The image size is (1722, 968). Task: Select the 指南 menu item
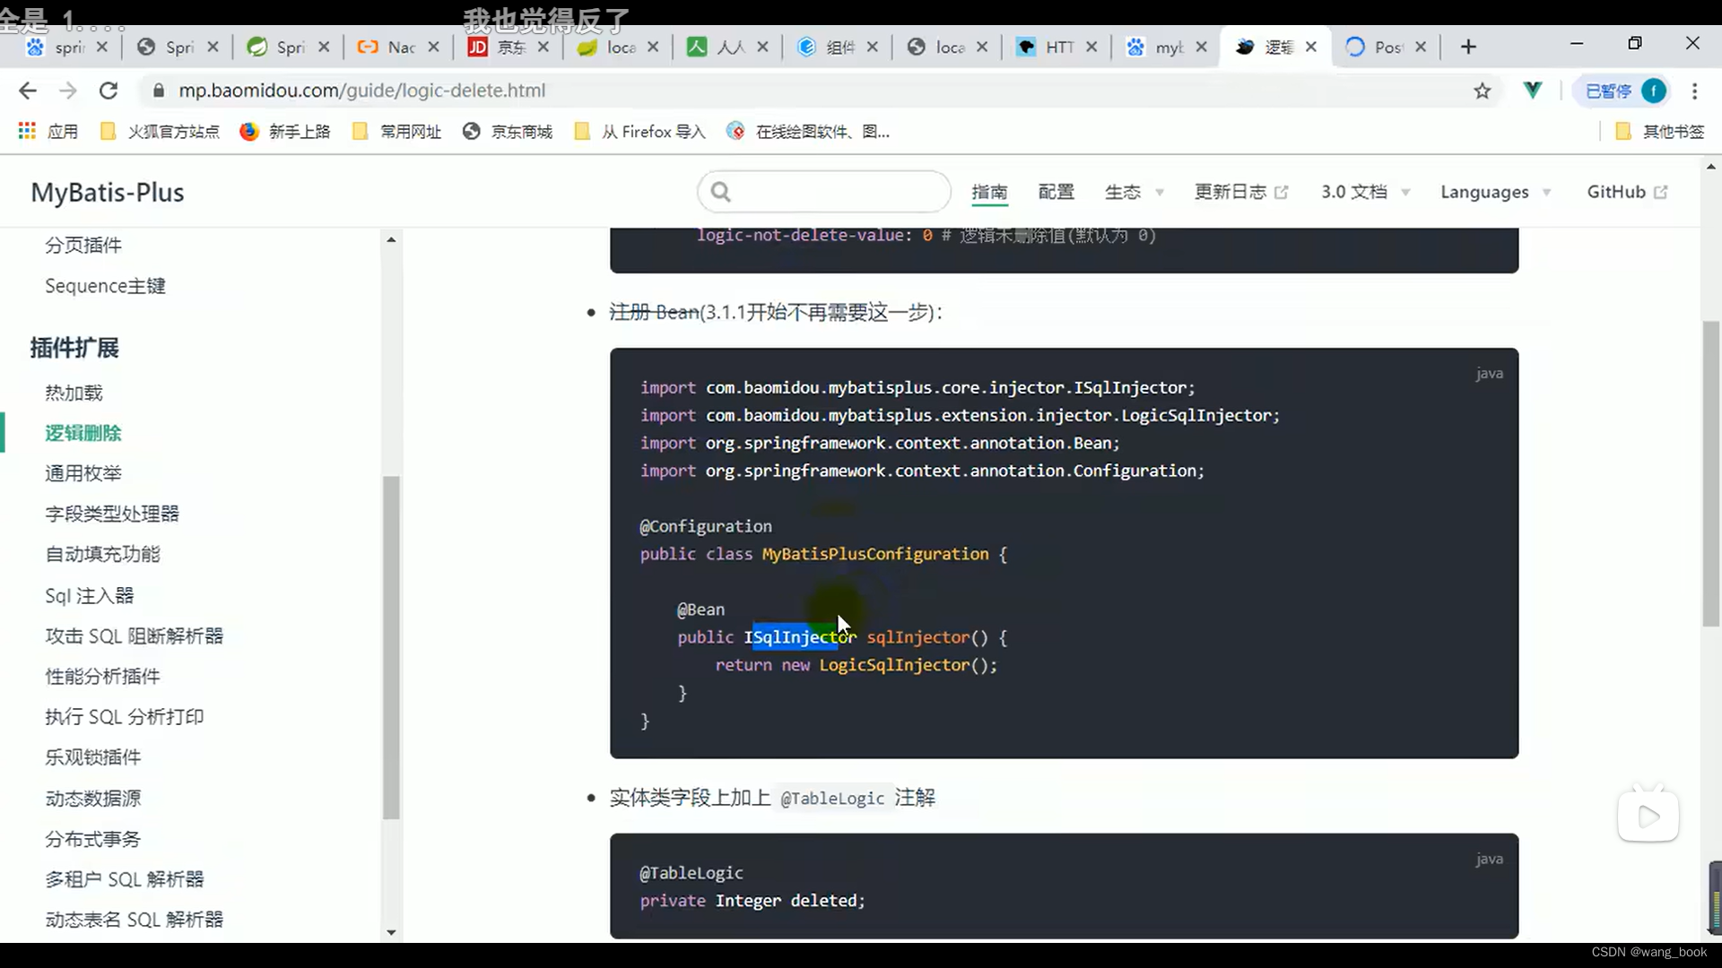point(989,192)
